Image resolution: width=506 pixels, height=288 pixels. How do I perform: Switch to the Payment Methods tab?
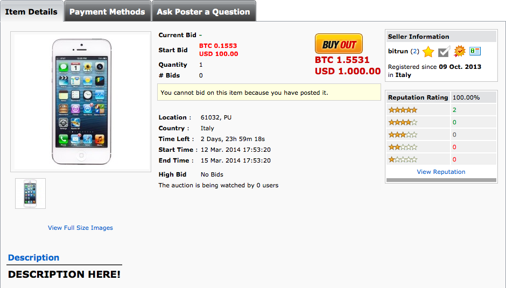tap(108, 12)
